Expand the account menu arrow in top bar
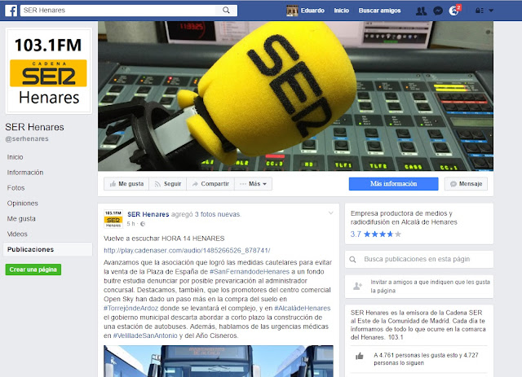The height and width of the screenshot is (377, 522). [491, 11]
